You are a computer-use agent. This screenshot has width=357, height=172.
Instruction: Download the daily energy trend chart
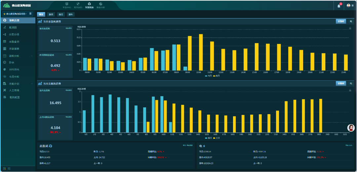pyautogui.click(x=350, y=28)
